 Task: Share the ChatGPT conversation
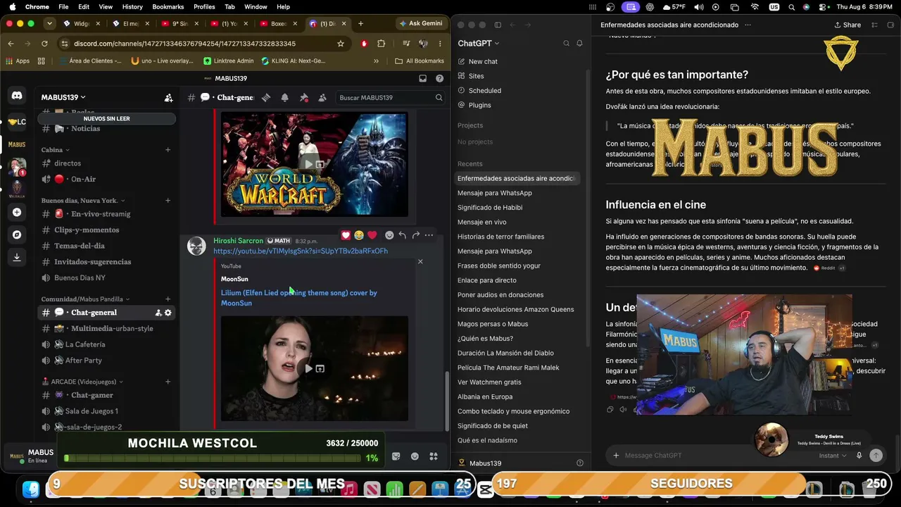(x=848, y=25)
